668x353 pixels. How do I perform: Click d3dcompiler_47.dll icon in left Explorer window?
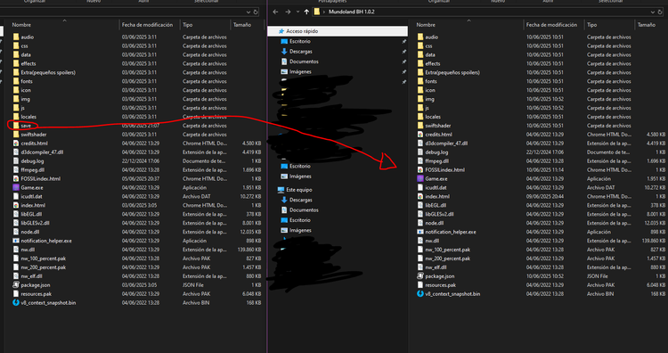coord(16,152)
